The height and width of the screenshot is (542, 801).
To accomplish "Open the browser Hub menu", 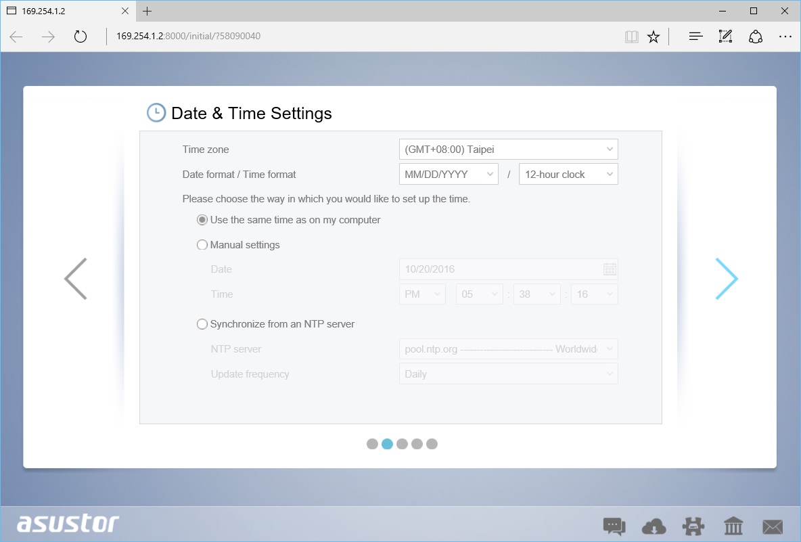I will (x=695, y=37).
